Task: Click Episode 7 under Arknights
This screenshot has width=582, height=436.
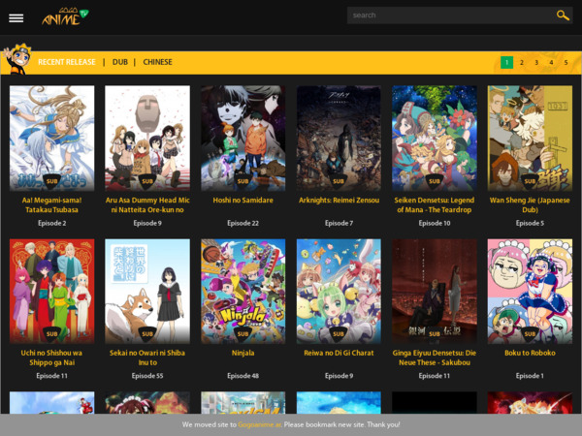Action: pos(339,223)
